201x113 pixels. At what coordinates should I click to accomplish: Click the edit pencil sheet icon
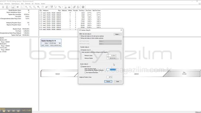[x=52, y=7]
